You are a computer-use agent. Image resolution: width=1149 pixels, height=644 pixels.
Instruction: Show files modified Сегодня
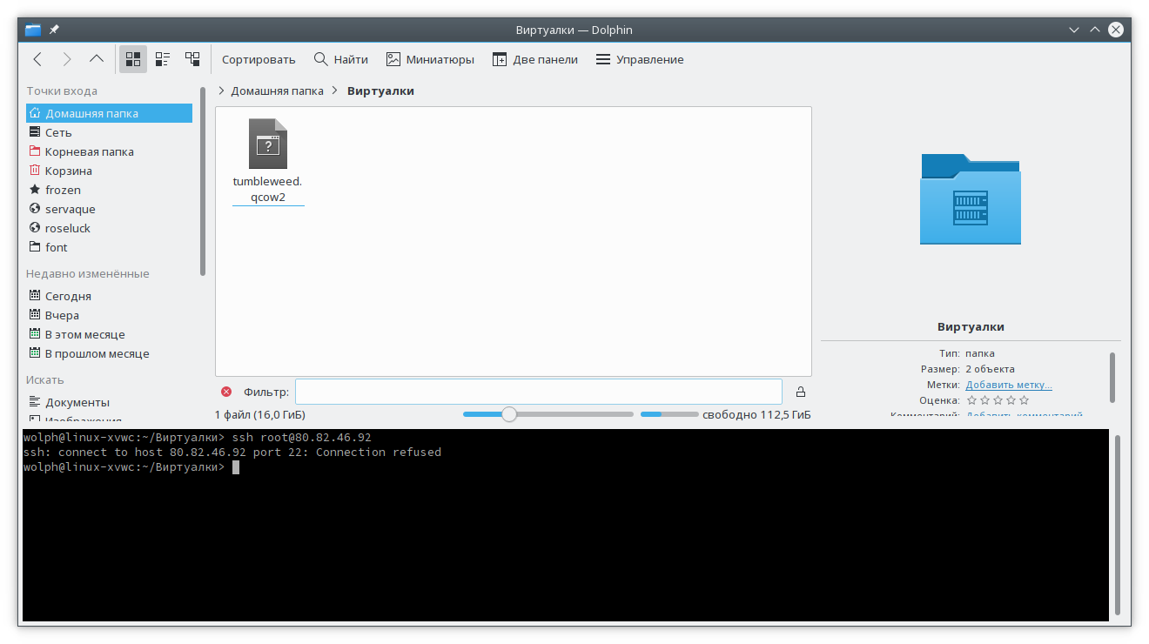point(109,296)
